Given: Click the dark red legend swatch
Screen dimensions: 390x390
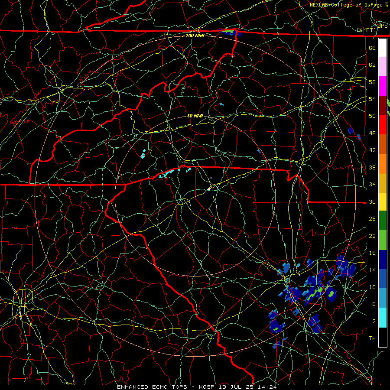Looking at the screenshot, I should coord(383,106).
